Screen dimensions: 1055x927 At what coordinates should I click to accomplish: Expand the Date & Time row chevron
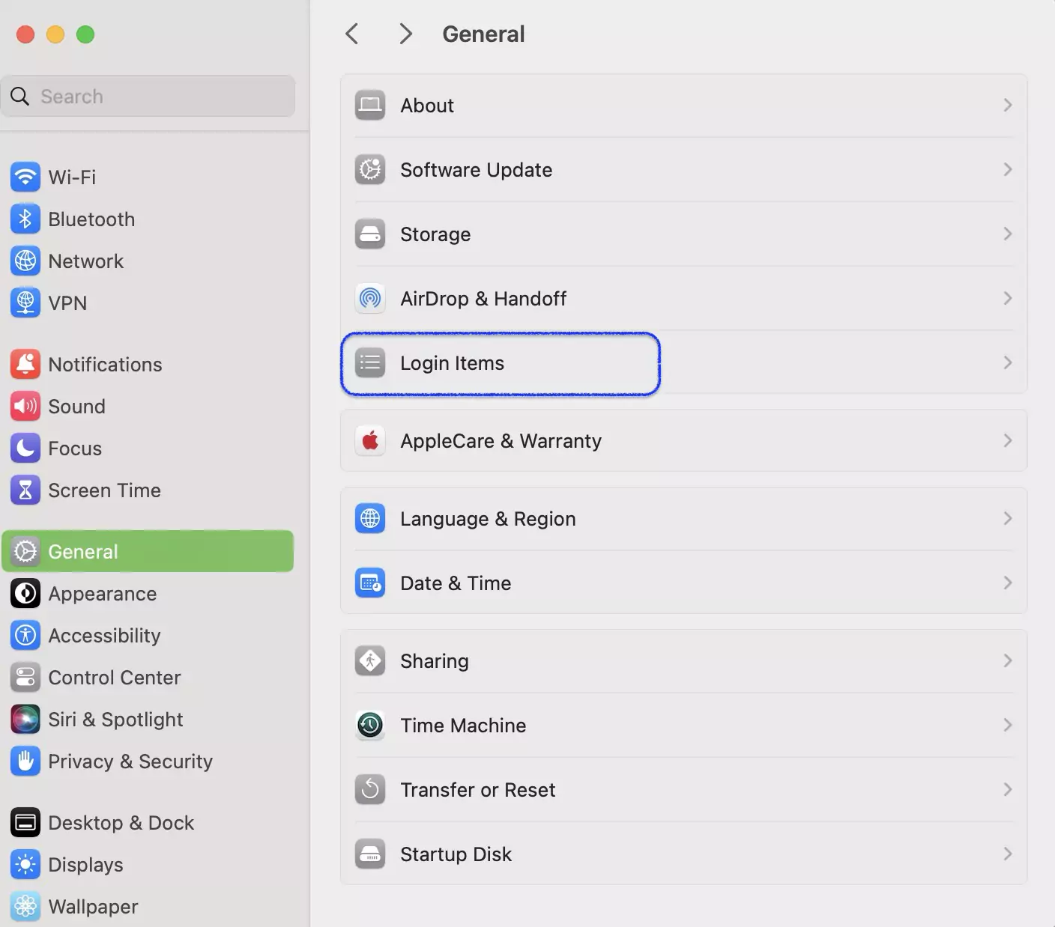click(1008, 583)
